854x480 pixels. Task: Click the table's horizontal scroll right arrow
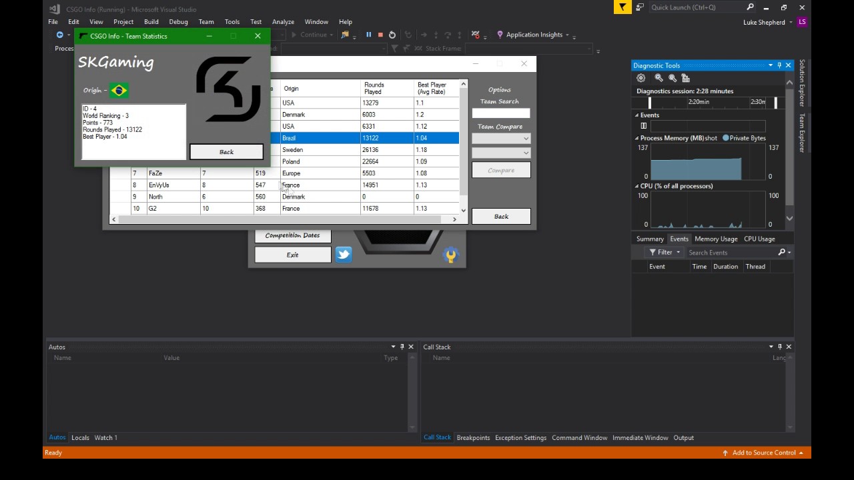point(454,219)
